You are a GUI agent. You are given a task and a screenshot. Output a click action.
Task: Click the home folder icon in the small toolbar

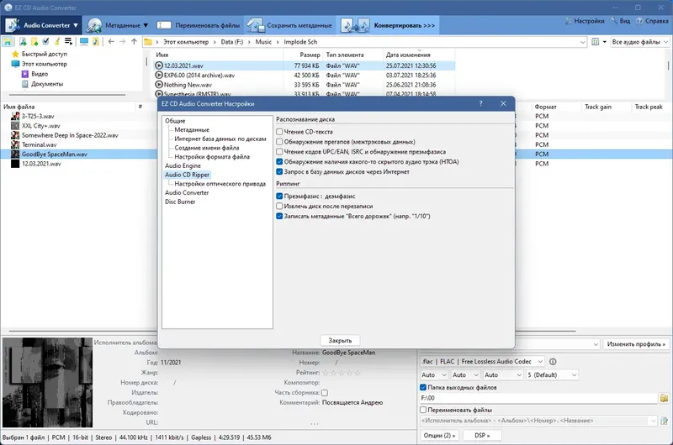coord(8,41)
